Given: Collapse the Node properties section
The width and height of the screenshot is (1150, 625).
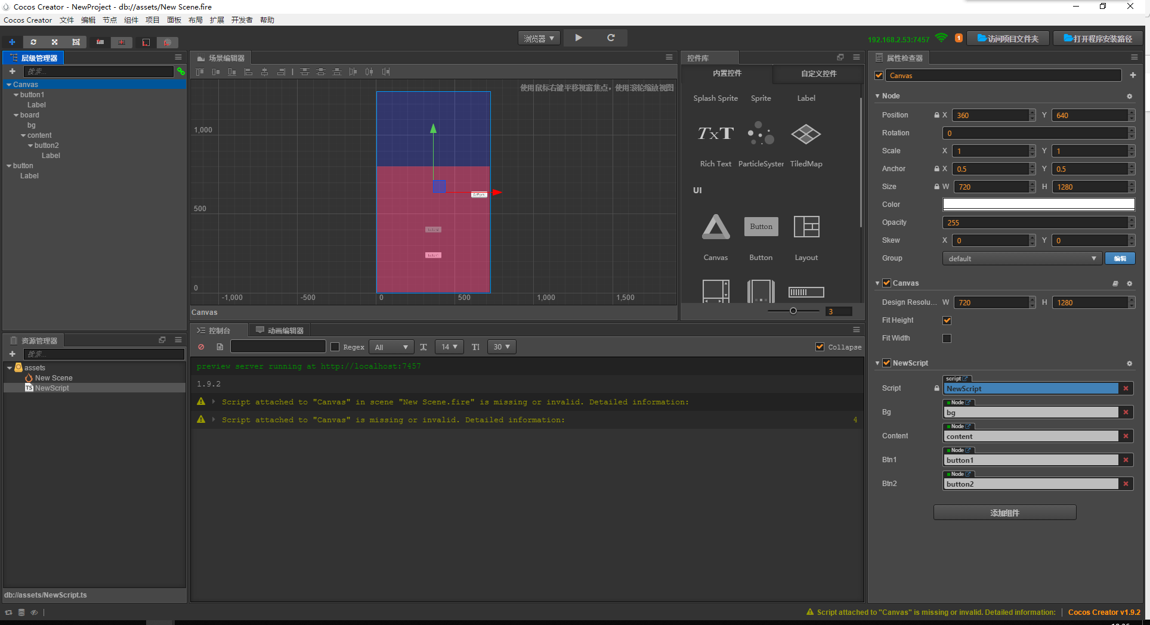Looking at the screenshot, I should (877, 96).
